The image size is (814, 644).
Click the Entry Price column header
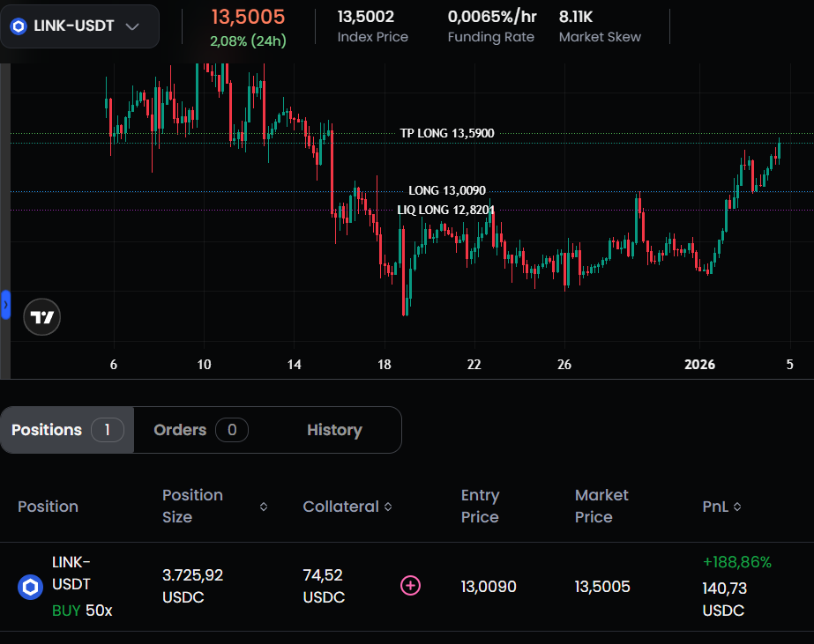480,506
